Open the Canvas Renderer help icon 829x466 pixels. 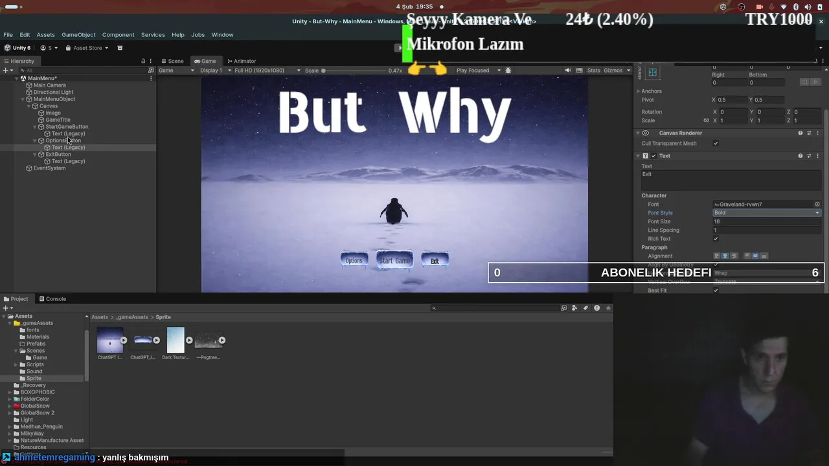[x=801, y=133]
